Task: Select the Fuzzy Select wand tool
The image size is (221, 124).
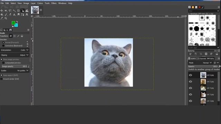Action: tap(14, 11)
